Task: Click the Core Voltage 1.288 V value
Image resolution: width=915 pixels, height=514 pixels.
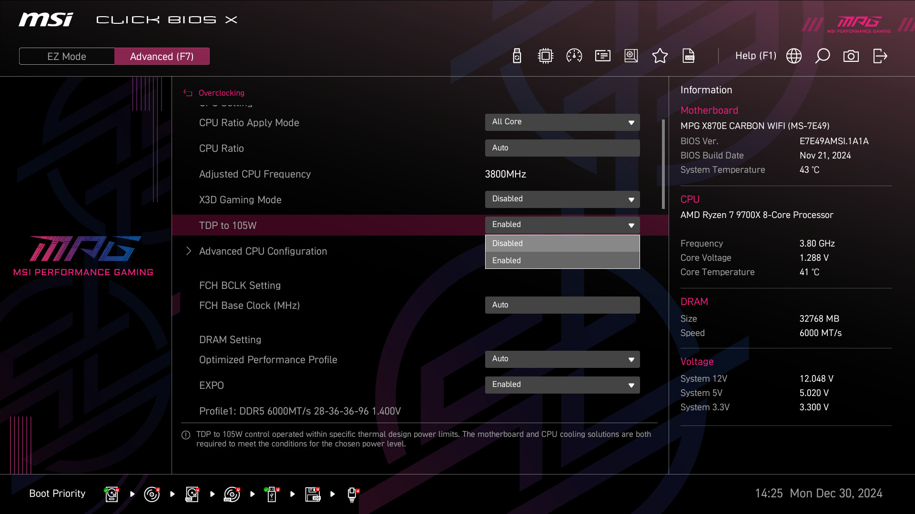Action: tap(814, 258)
